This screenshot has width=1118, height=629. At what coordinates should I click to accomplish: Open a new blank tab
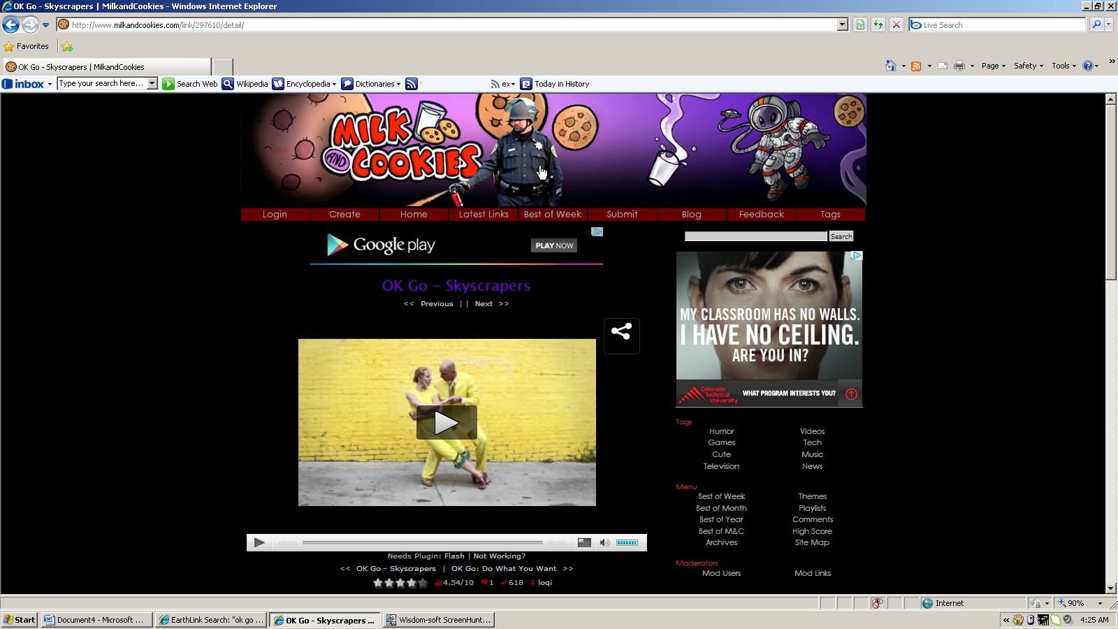pos(223,67)
